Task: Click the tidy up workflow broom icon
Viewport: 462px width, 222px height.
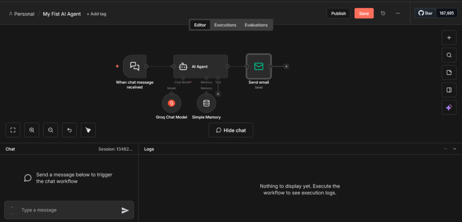Action: click(88, 130)
